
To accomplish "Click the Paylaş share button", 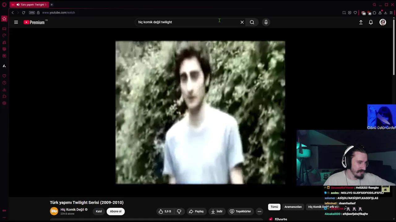I will click(196, 212).
